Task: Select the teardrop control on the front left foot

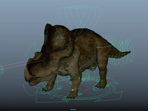Action: click(45, 88)
